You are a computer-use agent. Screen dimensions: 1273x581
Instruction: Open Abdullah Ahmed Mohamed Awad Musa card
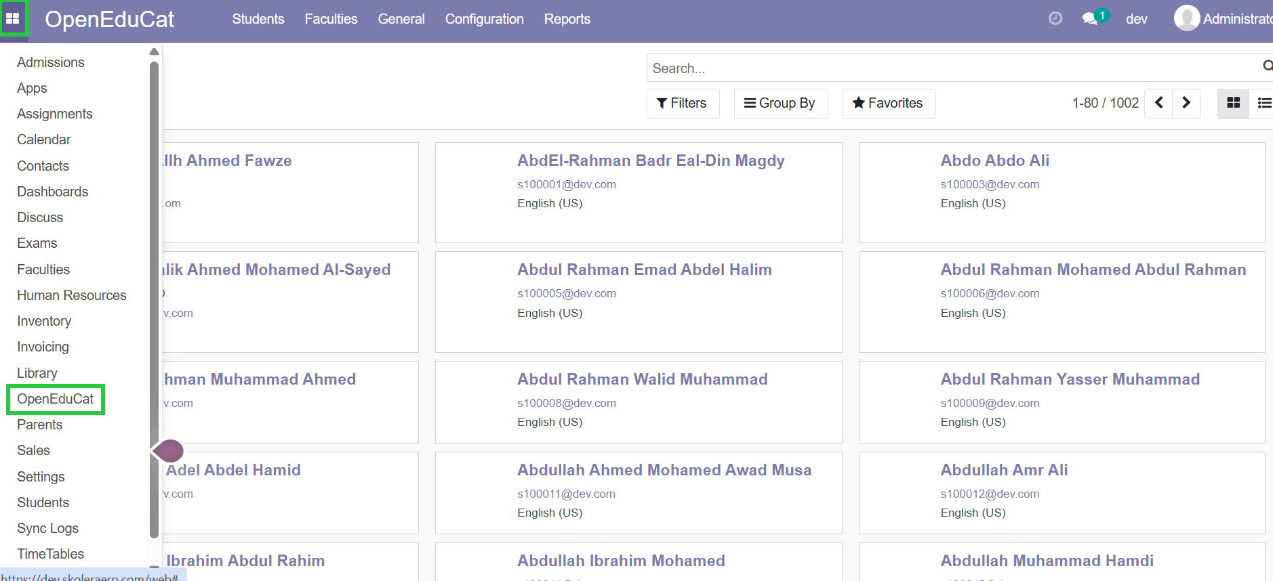pyautogui.click(x=639, y=493)
